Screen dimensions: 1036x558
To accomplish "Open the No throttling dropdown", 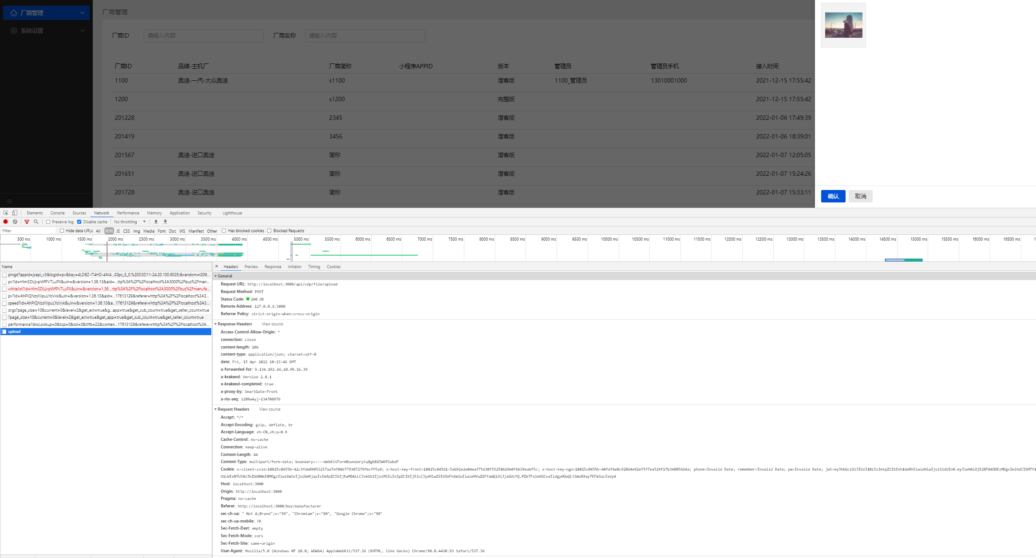I will pyautogui.click(x=130, y=222).
